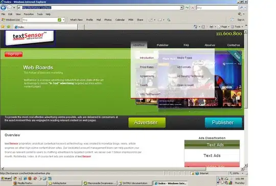Open the search provider dropdown arrow

click(245, 8)
